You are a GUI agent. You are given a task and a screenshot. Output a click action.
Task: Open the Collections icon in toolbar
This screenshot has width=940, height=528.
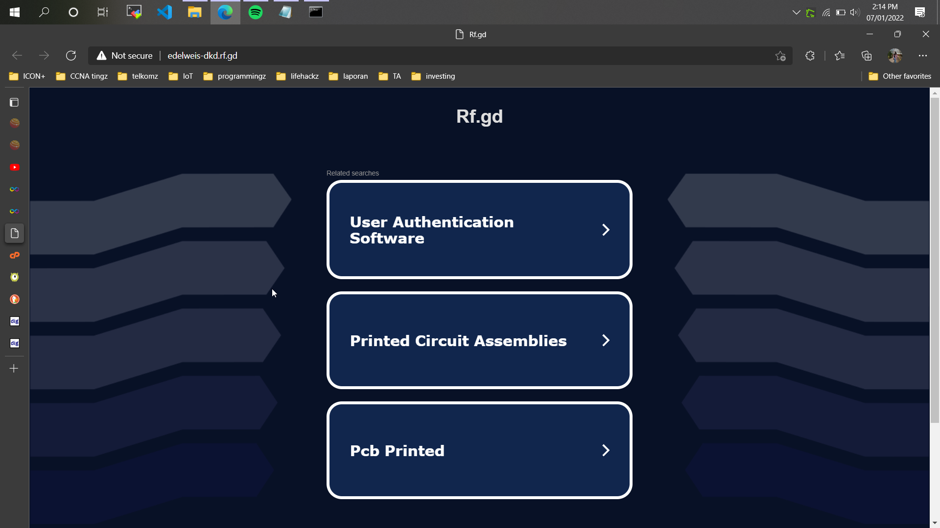point(867,56)
